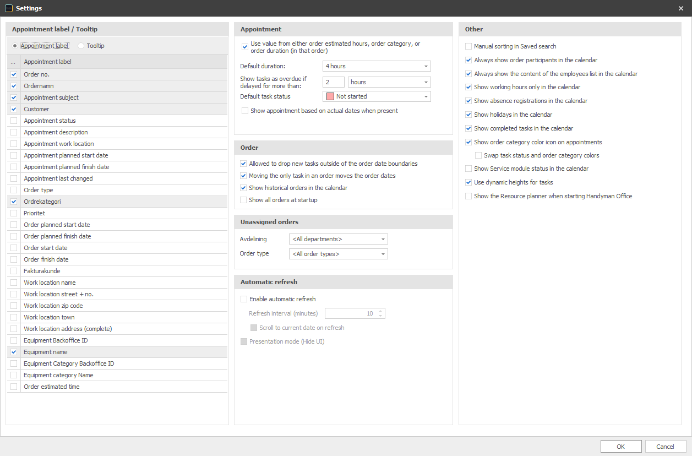
Task: Enable Swap task status and category colors
Action: [478, 155]
